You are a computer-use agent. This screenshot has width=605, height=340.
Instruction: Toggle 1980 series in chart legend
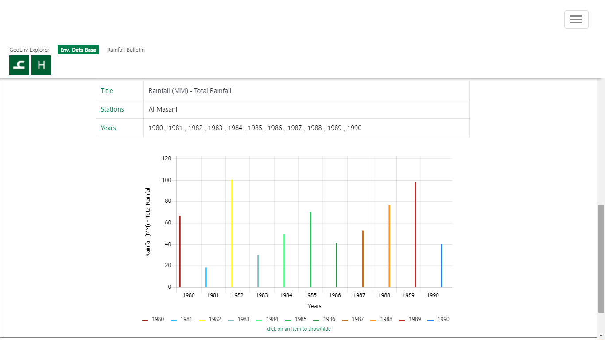coord(153,319)
